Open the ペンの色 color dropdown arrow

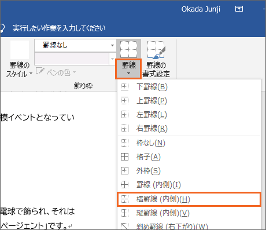pos(74,72)
